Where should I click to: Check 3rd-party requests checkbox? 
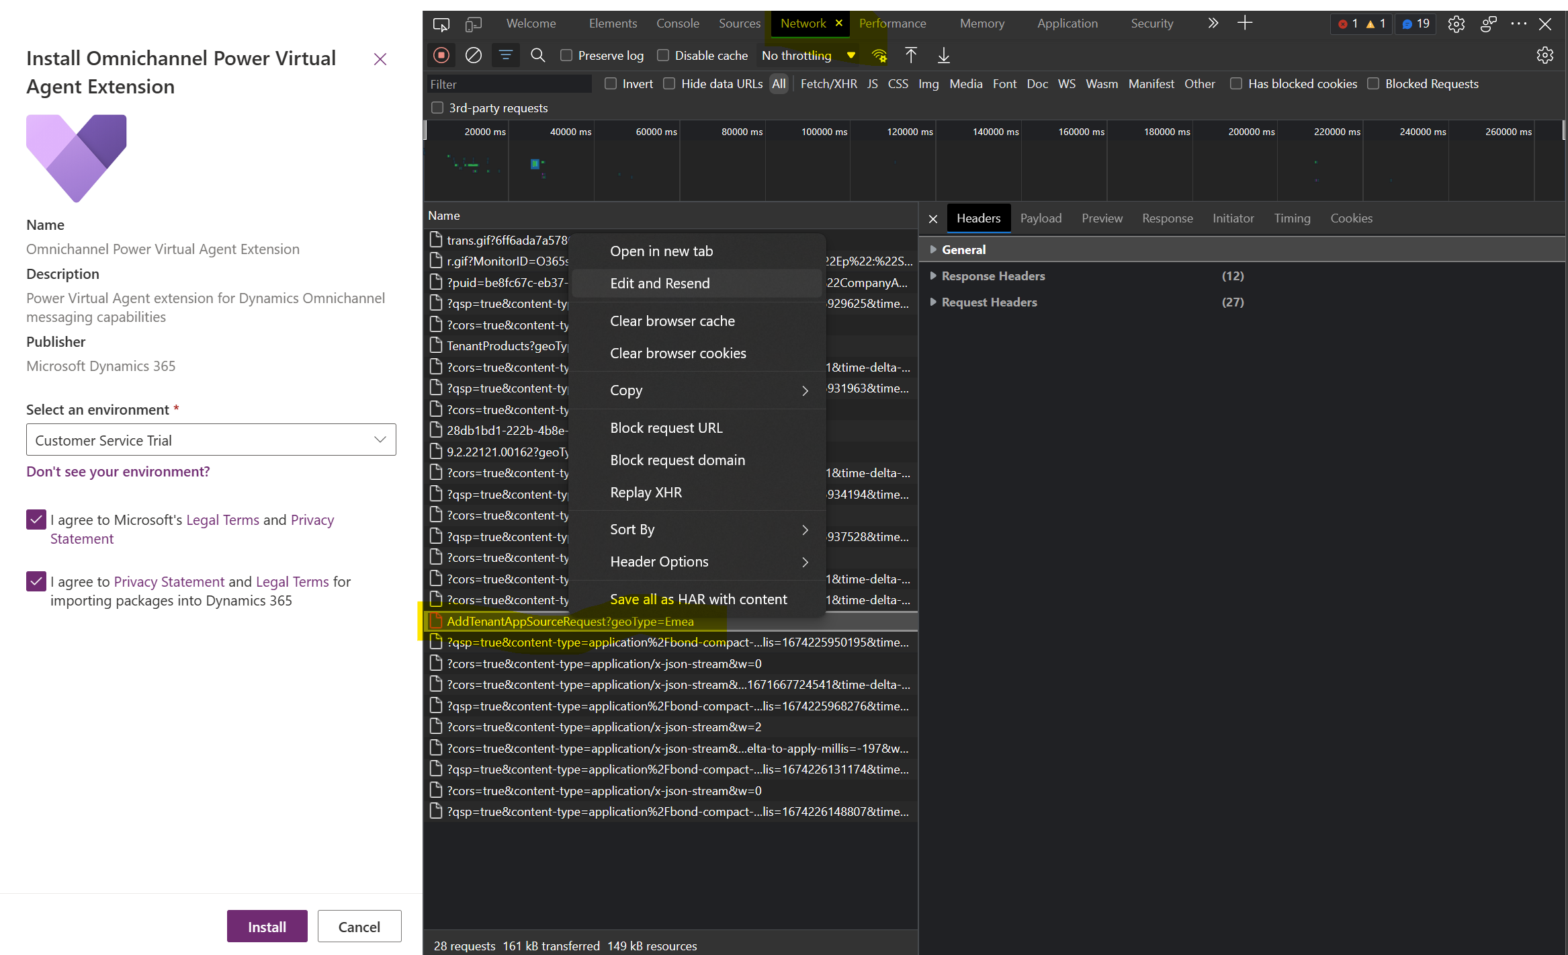coord(437,108)
